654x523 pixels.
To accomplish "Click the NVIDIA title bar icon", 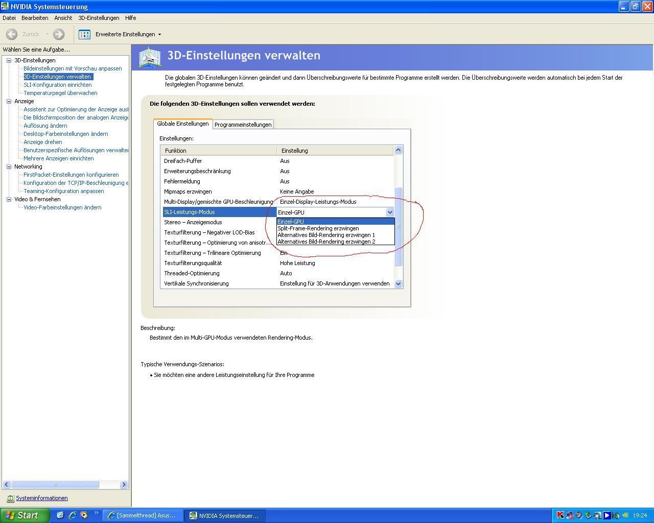I will [5, 6].
